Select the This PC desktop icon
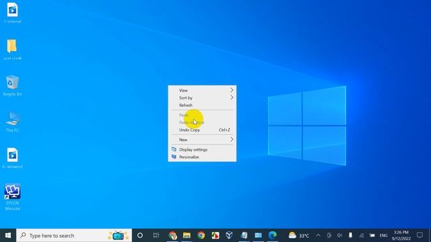431x242 pixels. tap(12, 122)
